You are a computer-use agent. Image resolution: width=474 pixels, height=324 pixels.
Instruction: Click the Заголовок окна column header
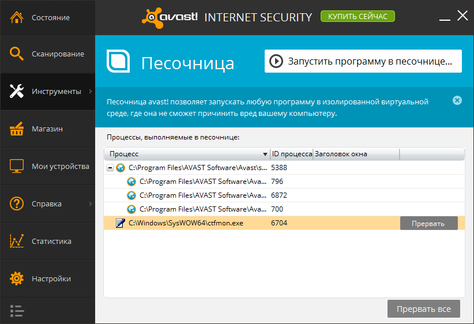click(356, 154)
